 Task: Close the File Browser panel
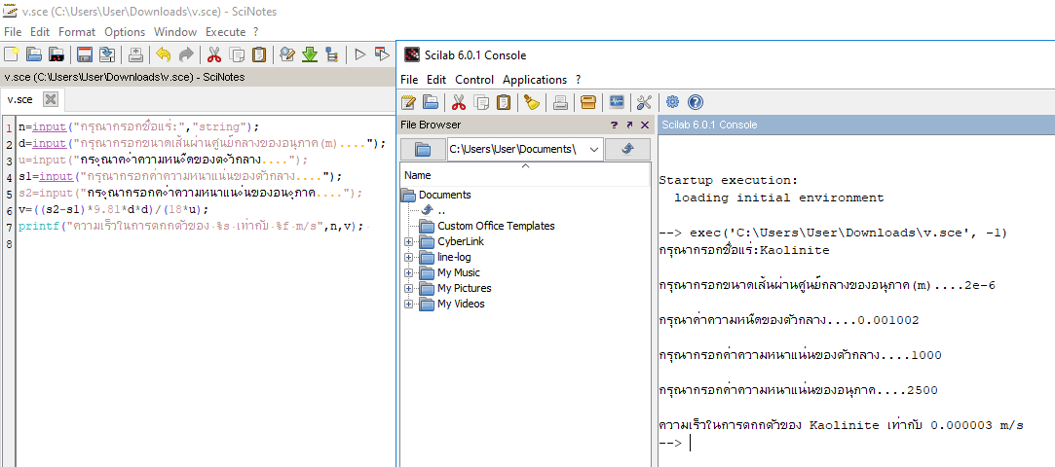pyautogui.click(x=645, y=125)
